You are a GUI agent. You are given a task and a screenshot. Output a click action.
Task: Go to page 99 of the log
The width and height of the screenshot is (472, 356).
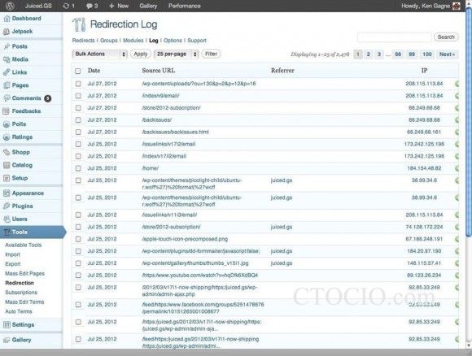pyautogui.click(x=412, y=54)
